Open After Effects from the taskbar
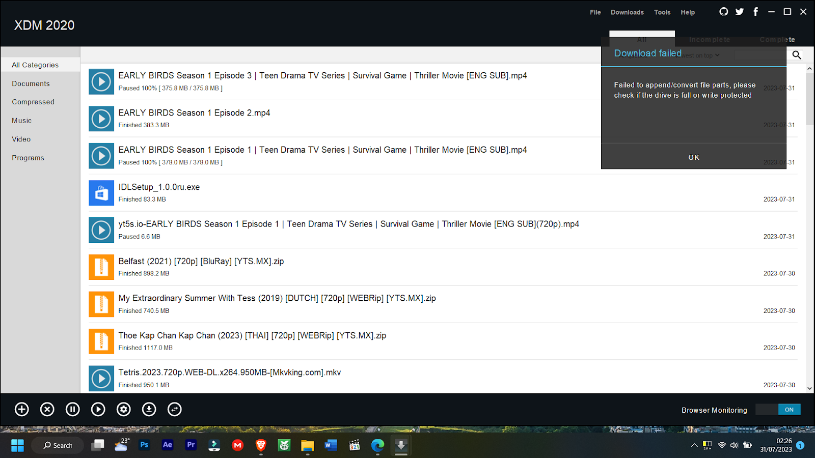 (x=168, y=445)
